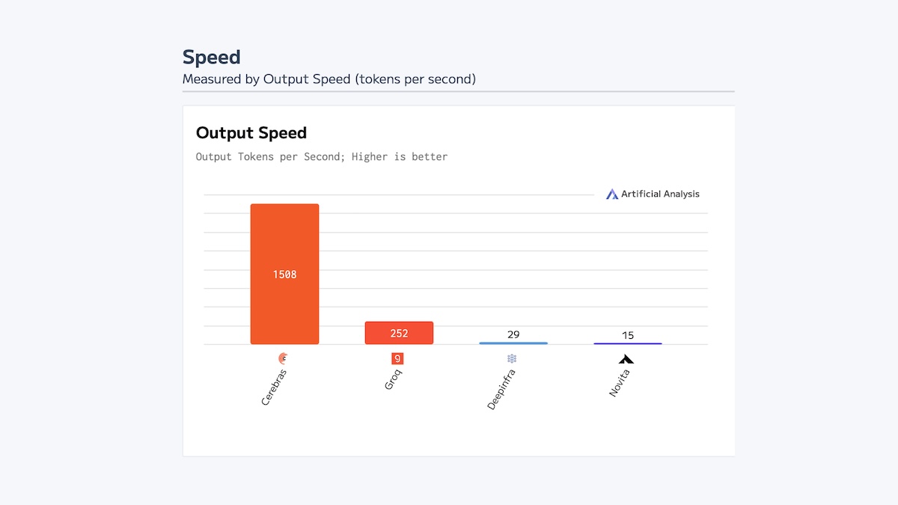Select the Novita black logo icon

[626, 359]
